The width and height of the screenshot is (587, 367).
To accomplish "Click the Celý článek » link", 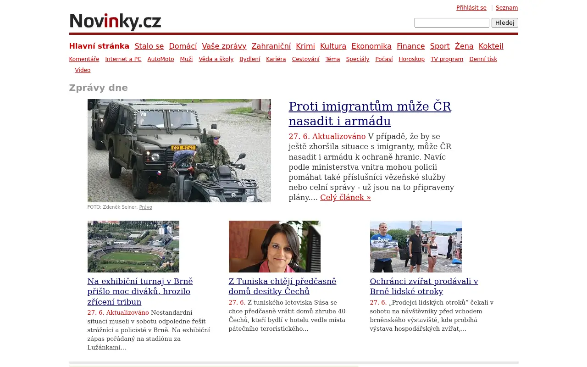I will click(346, 198).
